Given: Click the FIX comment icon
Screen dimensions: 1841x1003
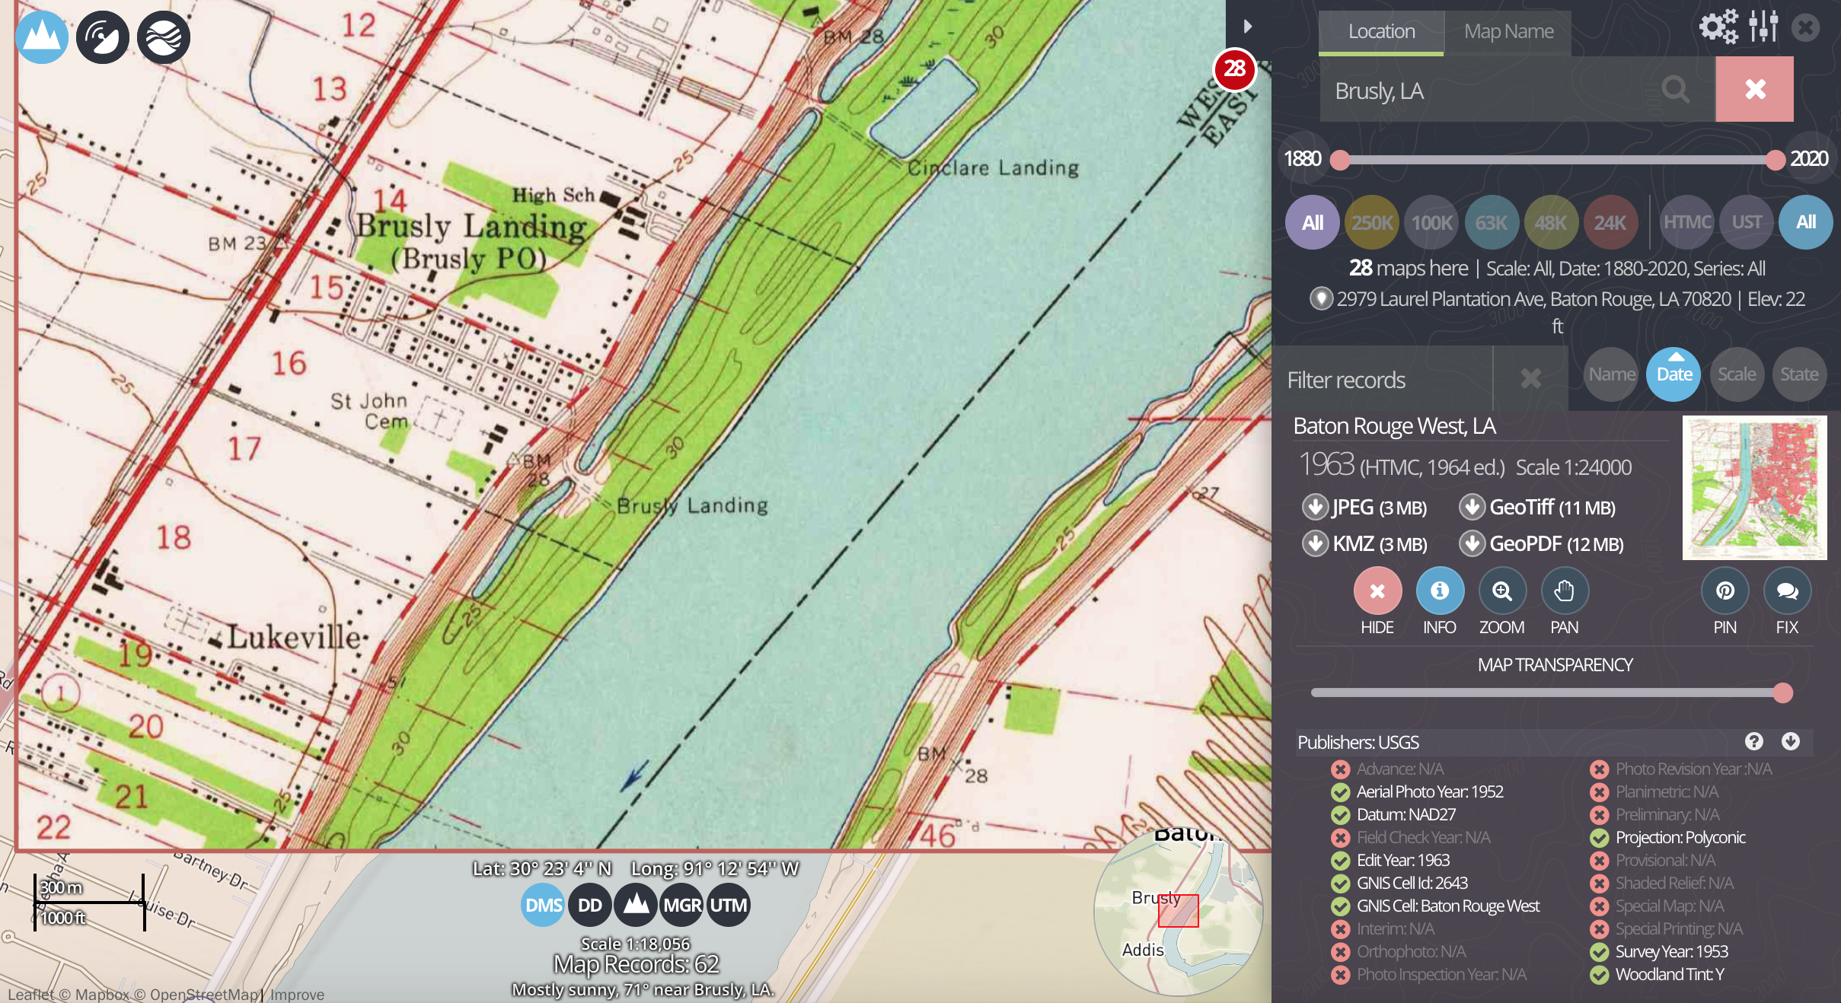Looking at the screenshot, I should pos(1787,591).
